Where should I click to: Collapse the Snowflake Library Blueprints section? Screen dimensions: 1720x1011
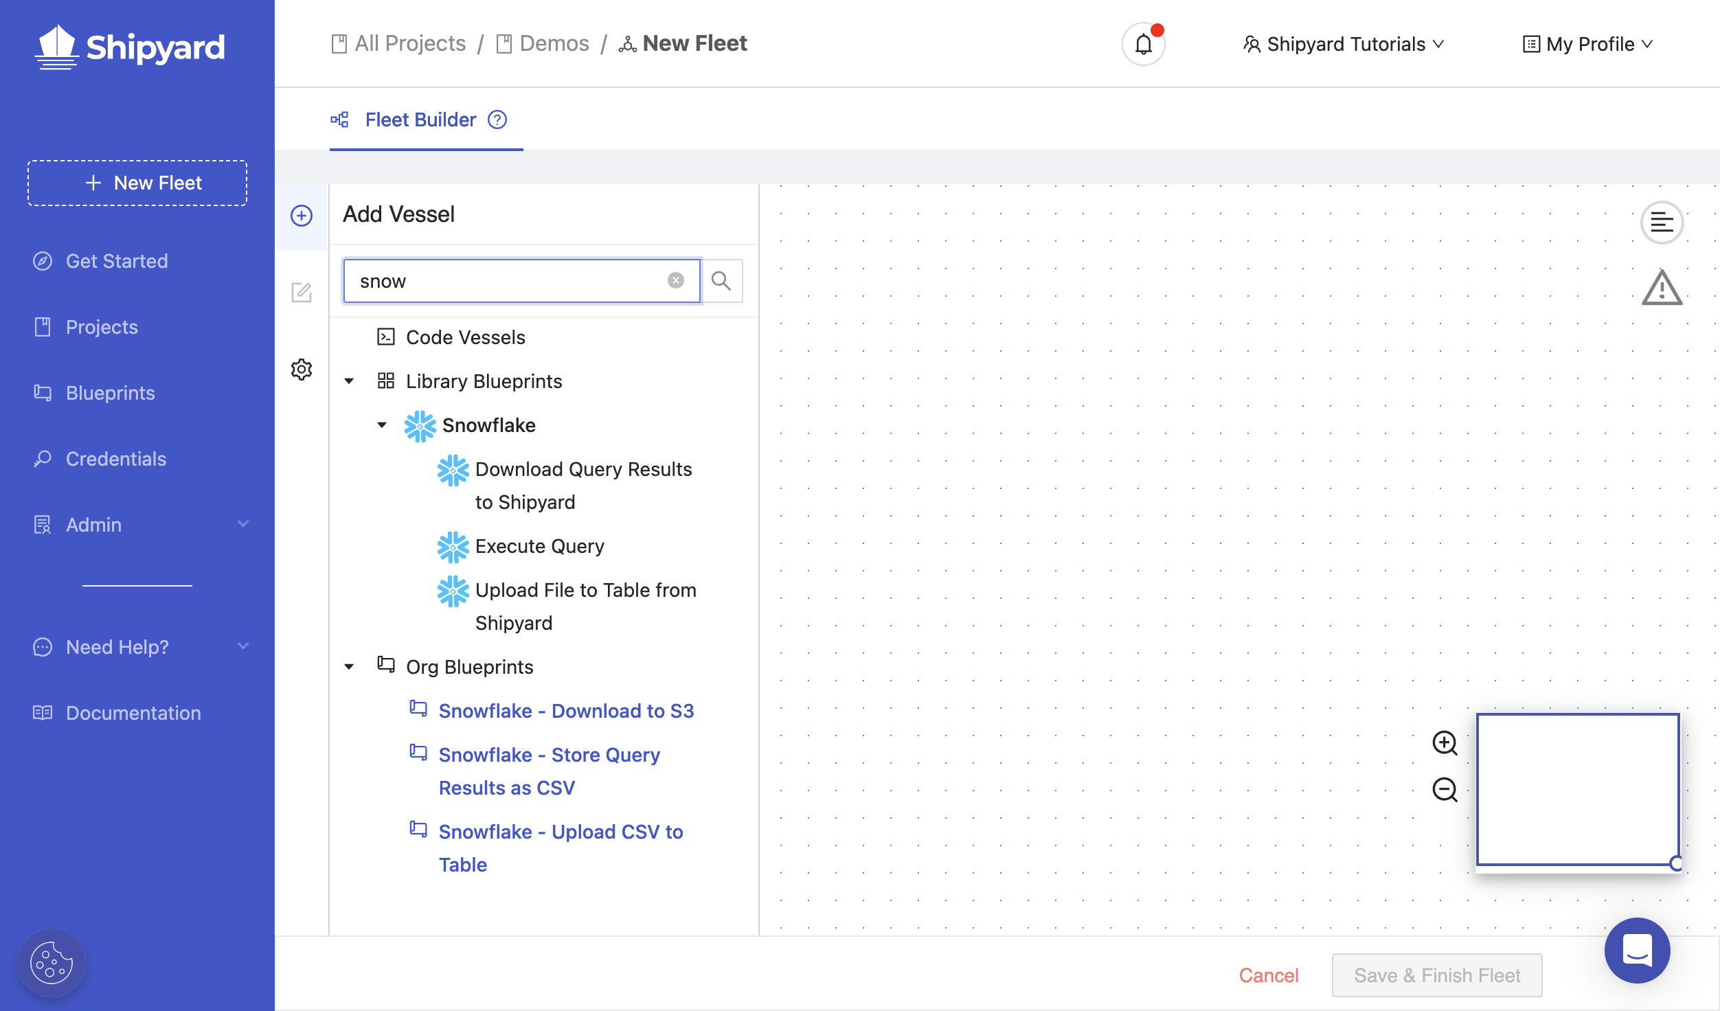[381, 425]
